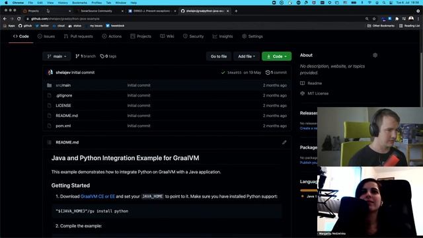Open the LICENSE file

click(x=63, y=106)
